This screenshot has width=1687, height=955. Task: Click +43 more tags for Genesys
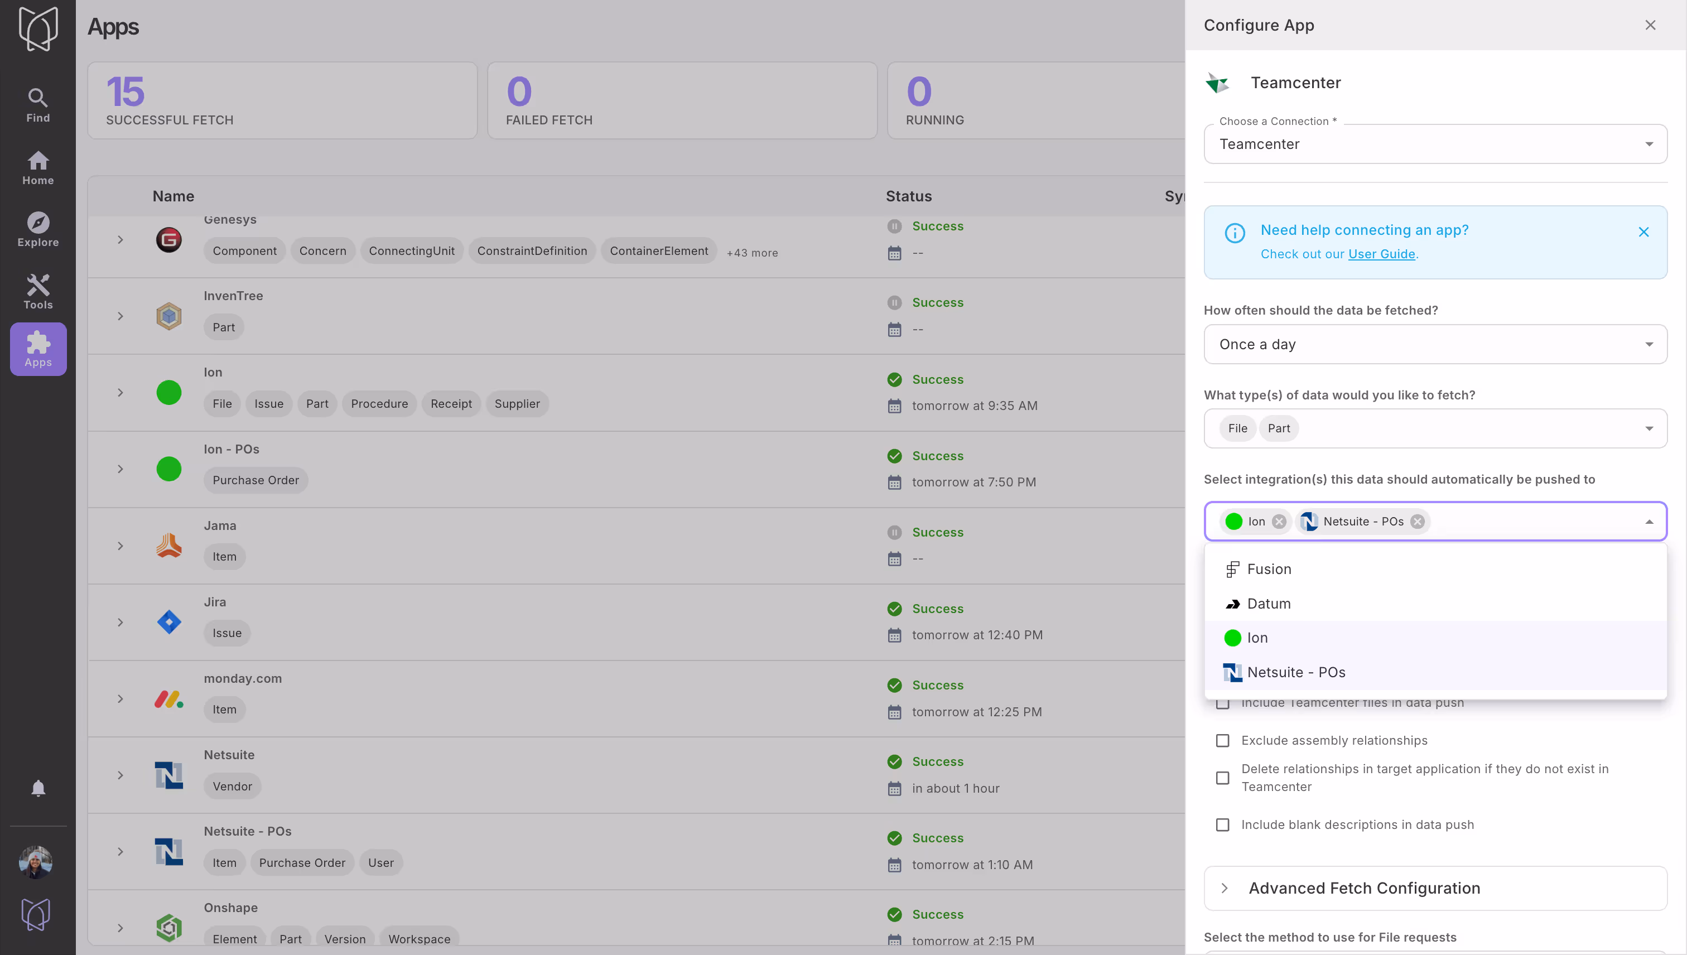pyautogui.click(x=753, y=253)
